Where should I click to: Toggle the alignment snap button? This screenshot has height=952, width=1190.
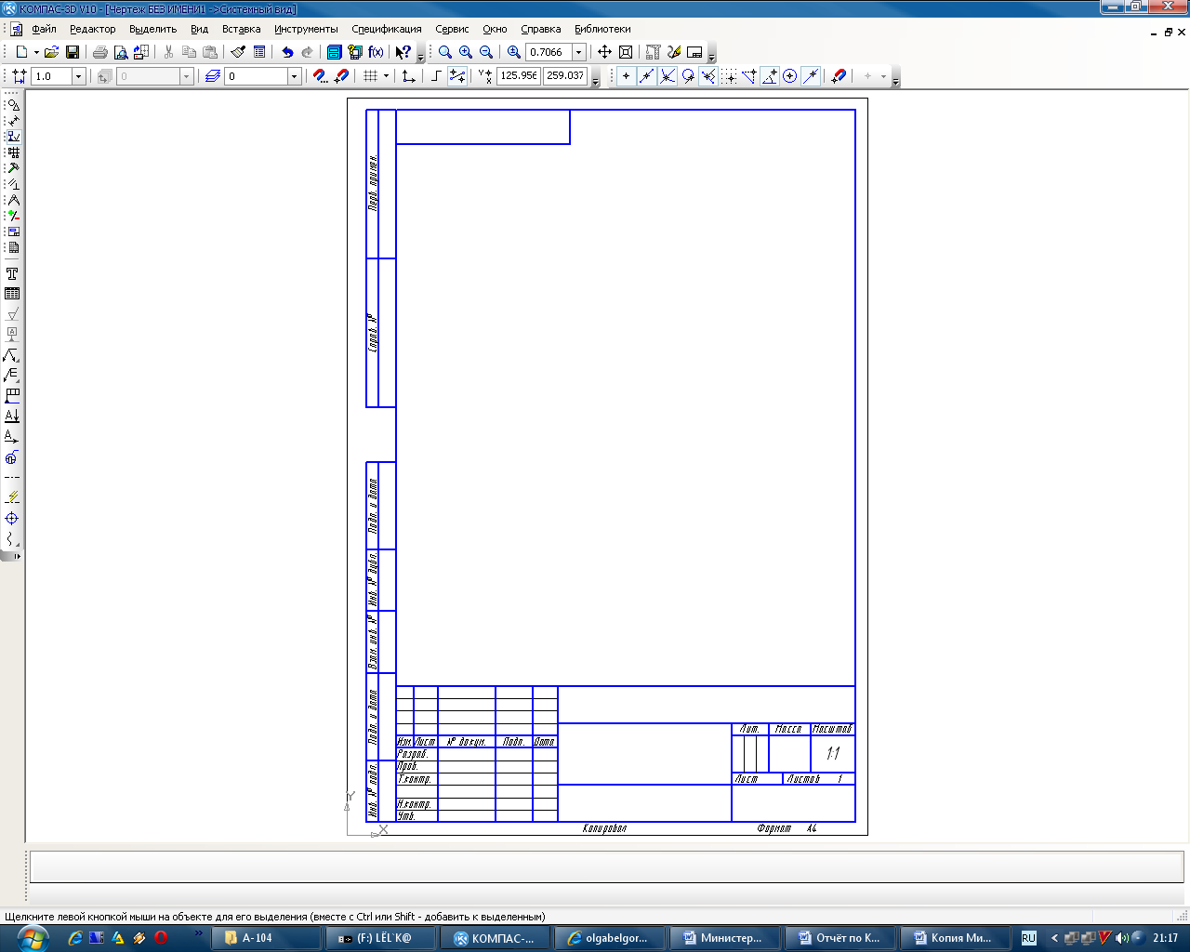pyautogui.click(x=749, y=76)
